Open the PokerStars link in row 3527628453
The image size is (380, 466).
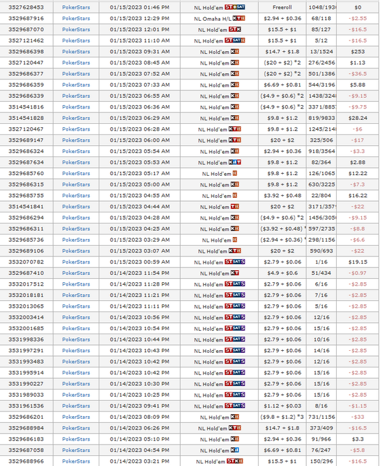pos(76,7)
